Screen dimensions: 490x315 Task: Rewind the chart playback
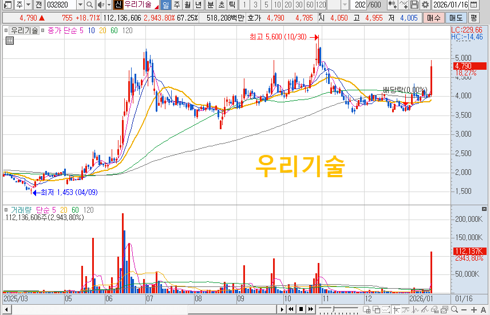pyautogui.click(x=291, y=309)
